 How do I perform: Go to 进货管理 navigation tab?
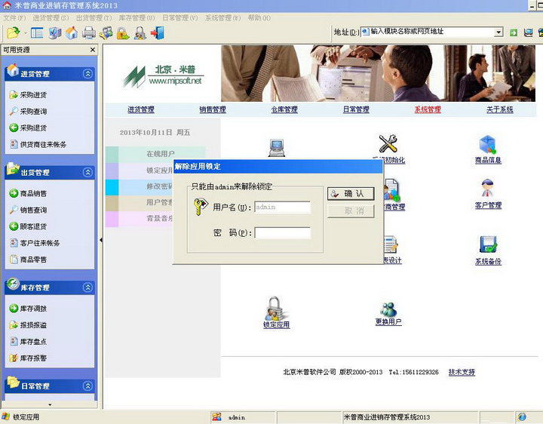coord(141,109)
